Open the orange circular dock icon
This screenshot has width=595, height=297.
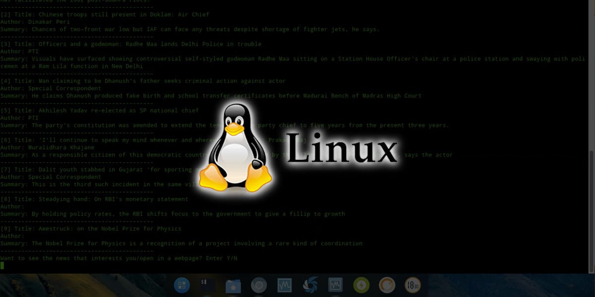click(x=387, y=285)
